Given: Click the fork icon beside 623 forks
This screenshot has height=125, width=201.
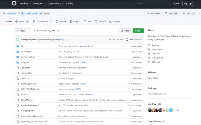Looking at the screenshot, I should coord(149,62).
